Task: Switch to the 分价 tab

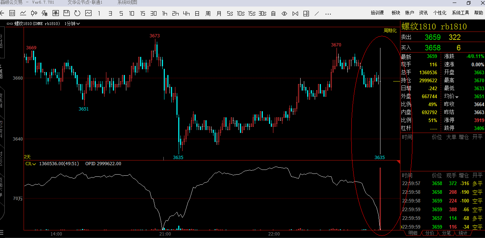Action: 429,233
